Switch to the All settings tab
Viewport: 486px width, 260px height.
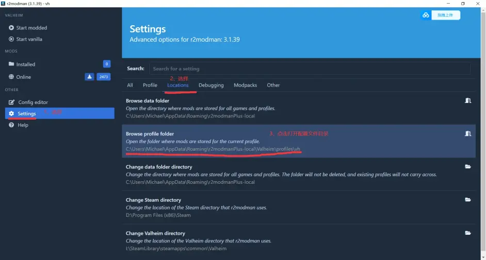pyautogui.click(x=130, y=85)
